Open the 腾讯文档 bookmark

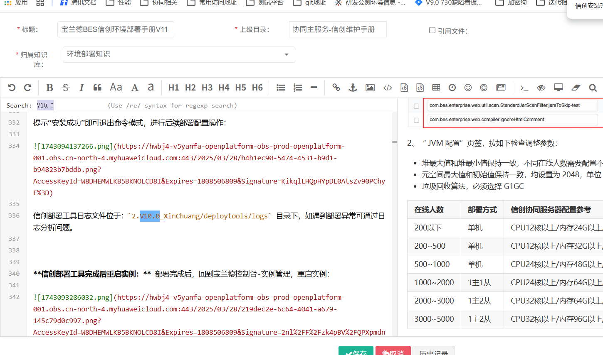(x=78, y=3)
